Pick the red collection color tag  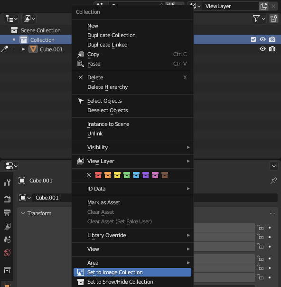pyautogui.click(x=98, y=175)
